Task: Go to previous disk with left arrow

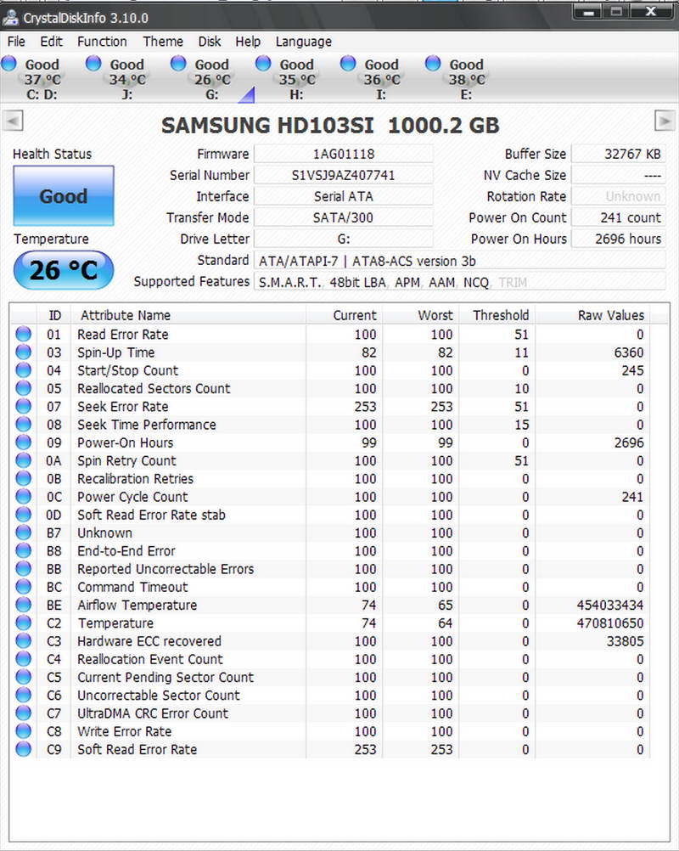Action: tap(13, 121)
